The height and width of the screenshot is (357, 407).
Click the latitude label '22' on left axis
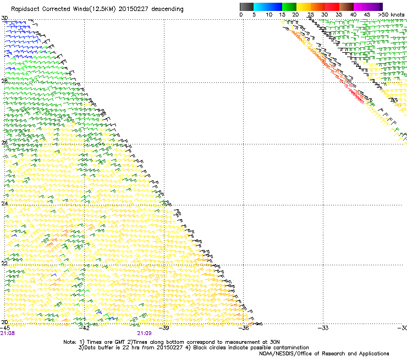tap(4, 263)
